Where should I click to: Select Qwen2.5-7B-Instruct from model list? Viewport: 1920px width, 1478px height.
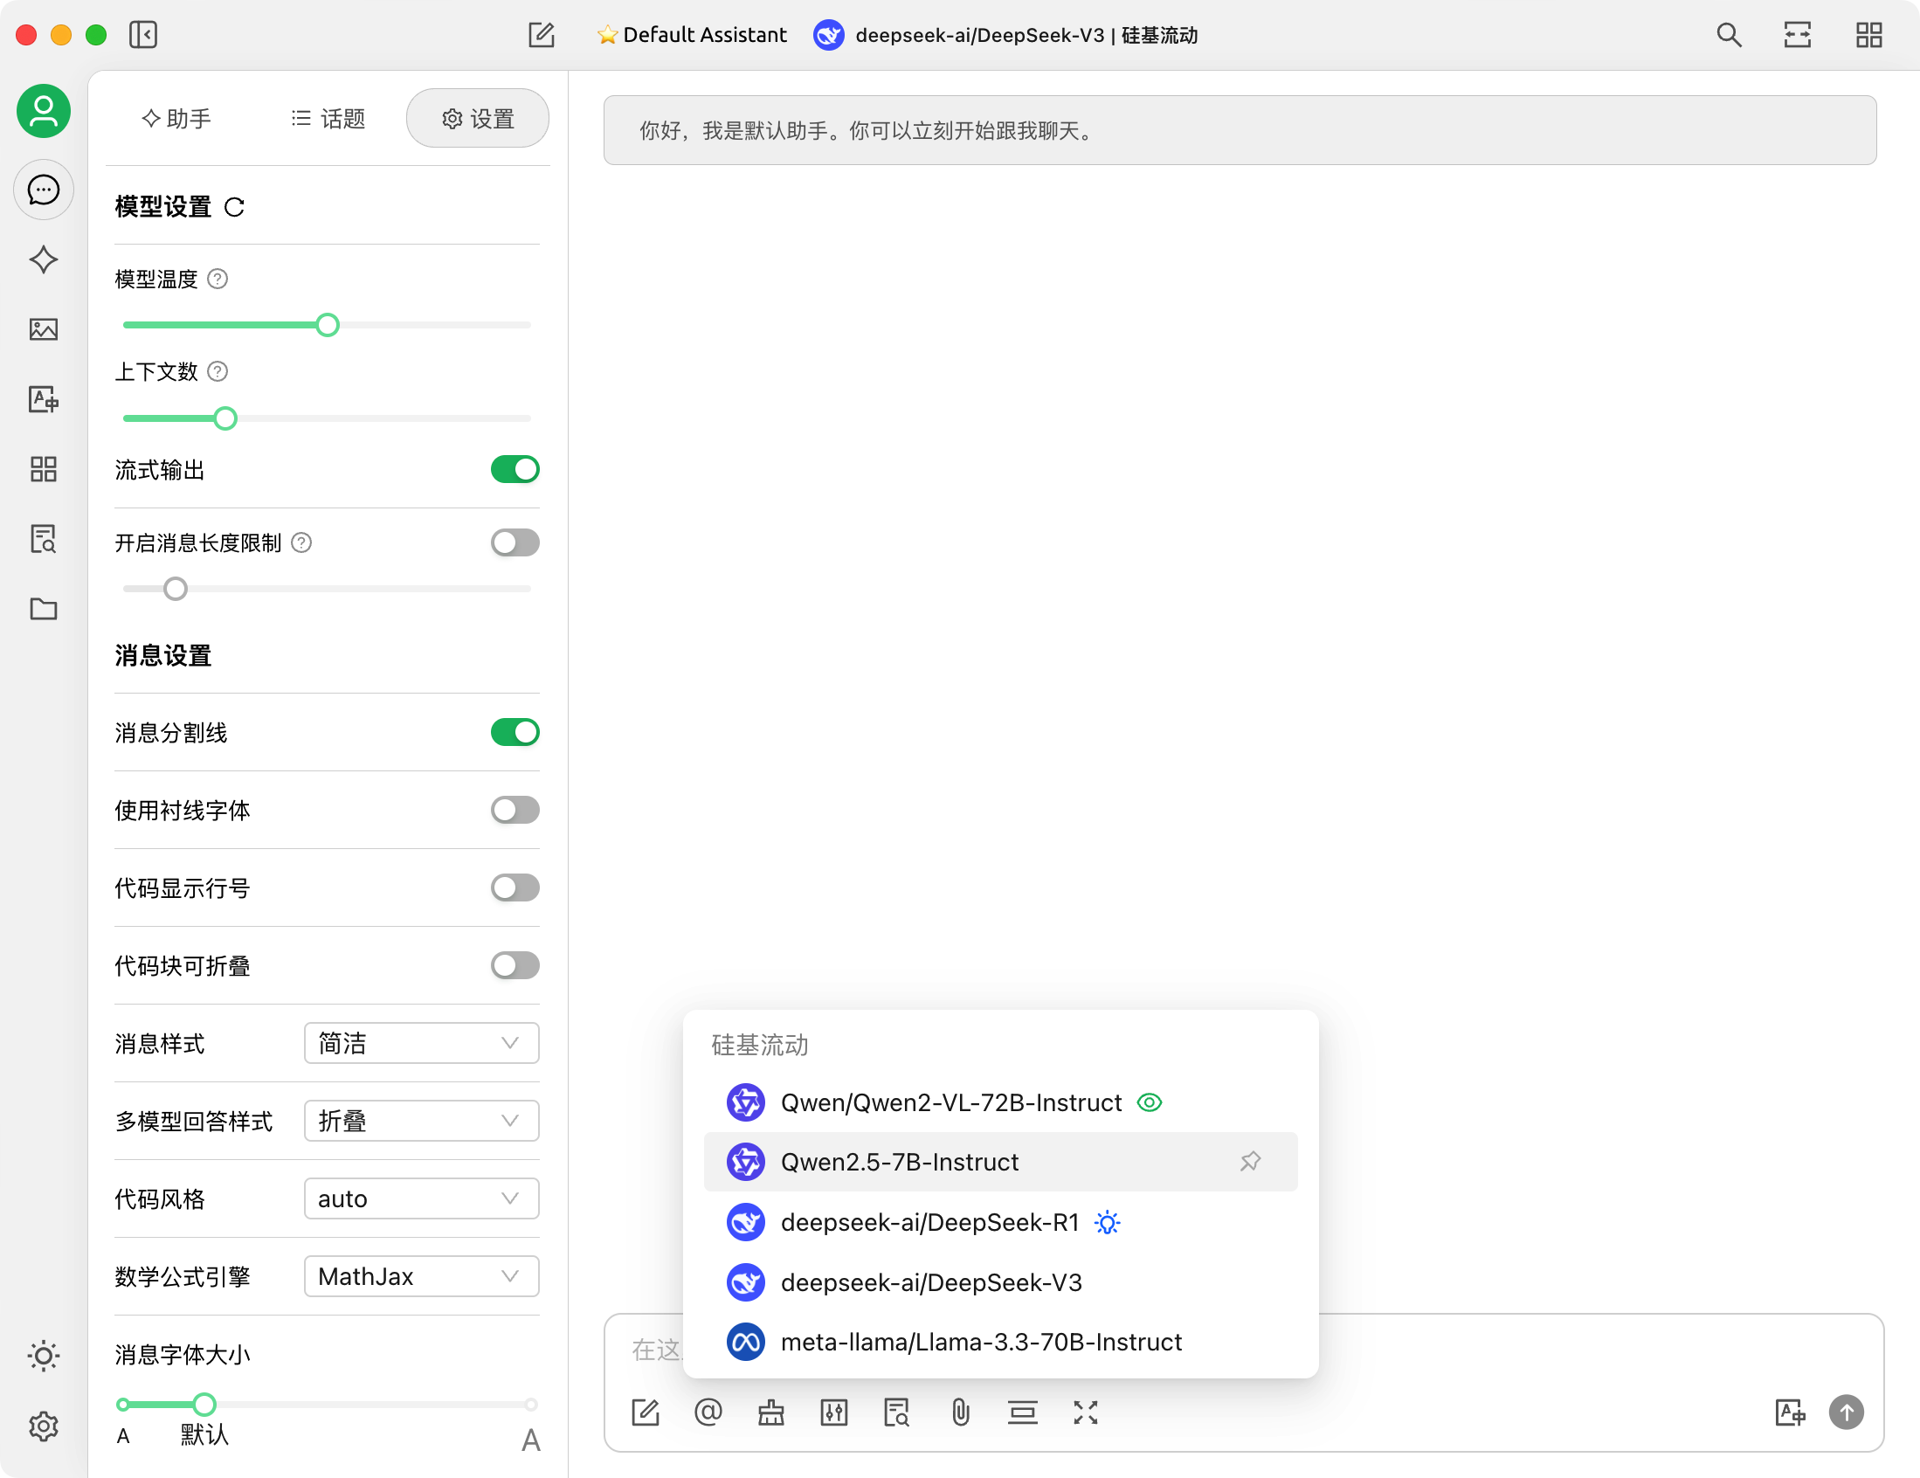tap(1000, 1162)
